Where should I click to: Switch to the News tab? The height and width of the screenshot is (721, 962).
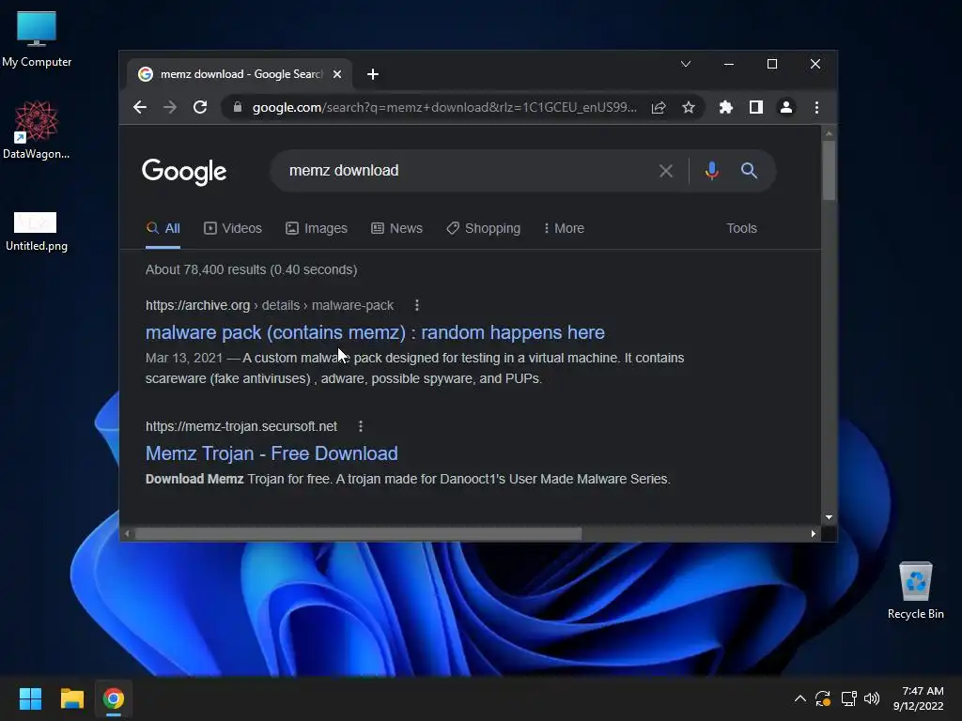click(397, 228)
